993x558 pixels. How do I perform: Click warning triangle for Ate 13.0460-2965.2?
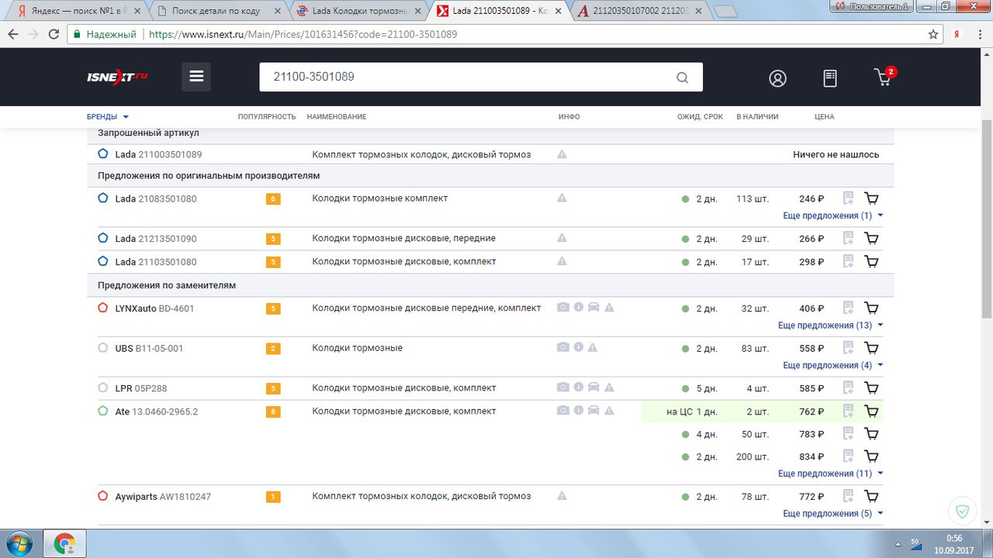click(x=609, y=411)
